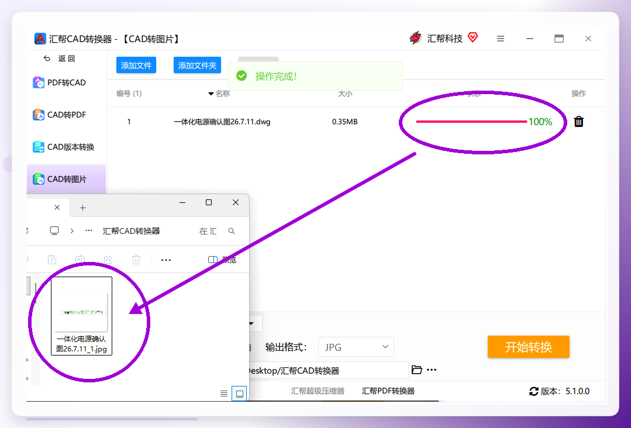This screenshot has width=631, height=428.
Task: Sort the list by the 名称 column arrow
Action: pos(211,94)
